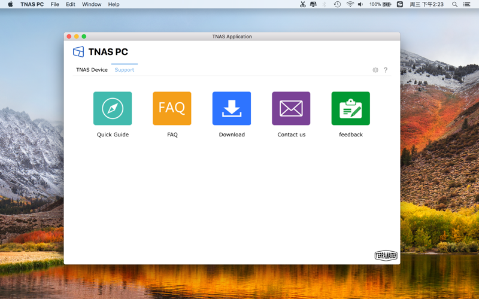Open Spotlight search magnifier icon

(454, 4)
